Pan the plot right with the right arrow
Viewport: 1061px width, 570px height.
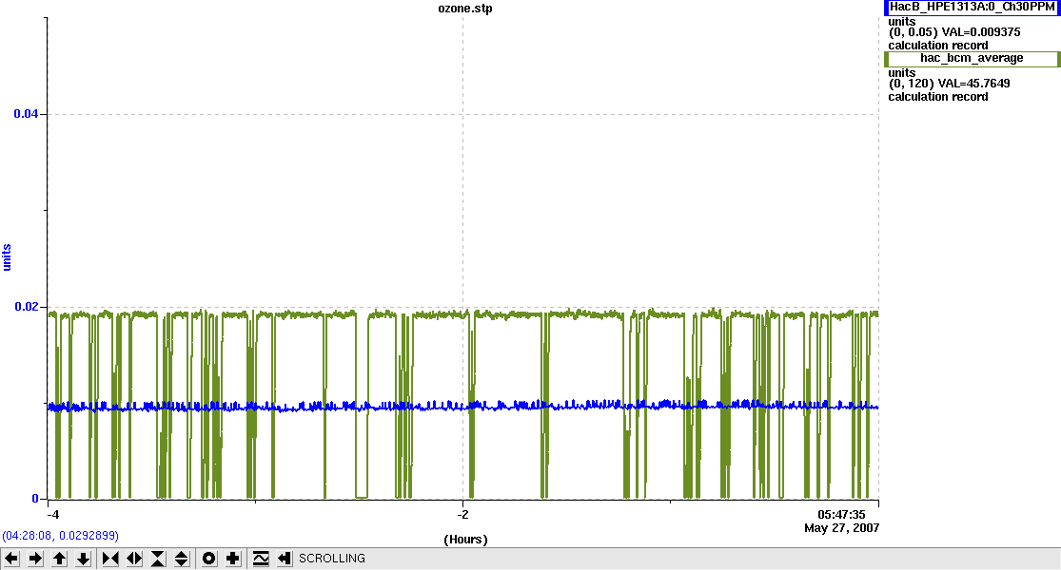click(35, 559)
